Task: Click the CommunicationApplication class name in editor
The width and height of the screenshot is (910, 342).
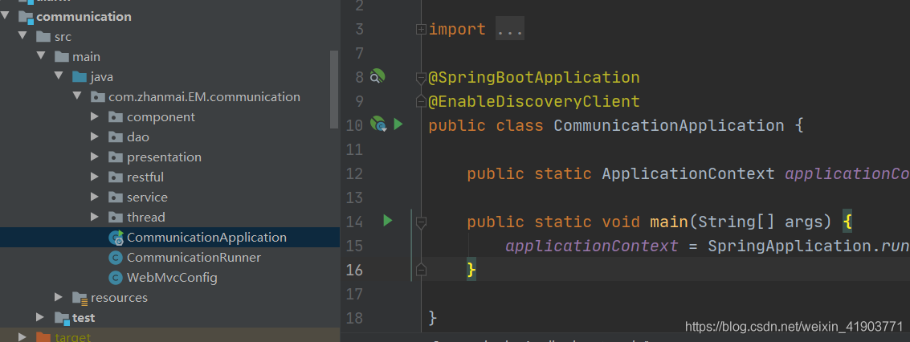Action: tap(668, 125)
